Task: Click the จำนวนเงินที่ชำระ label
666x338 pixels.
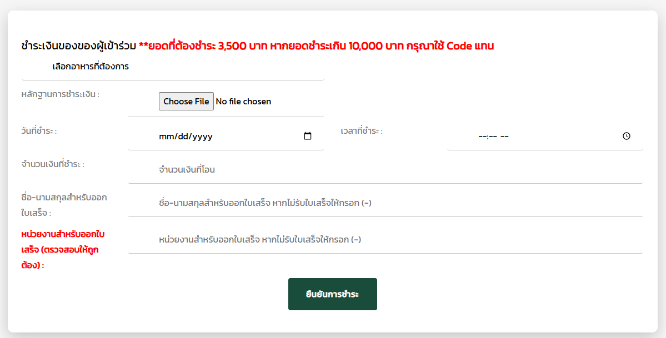Action: 53,164
